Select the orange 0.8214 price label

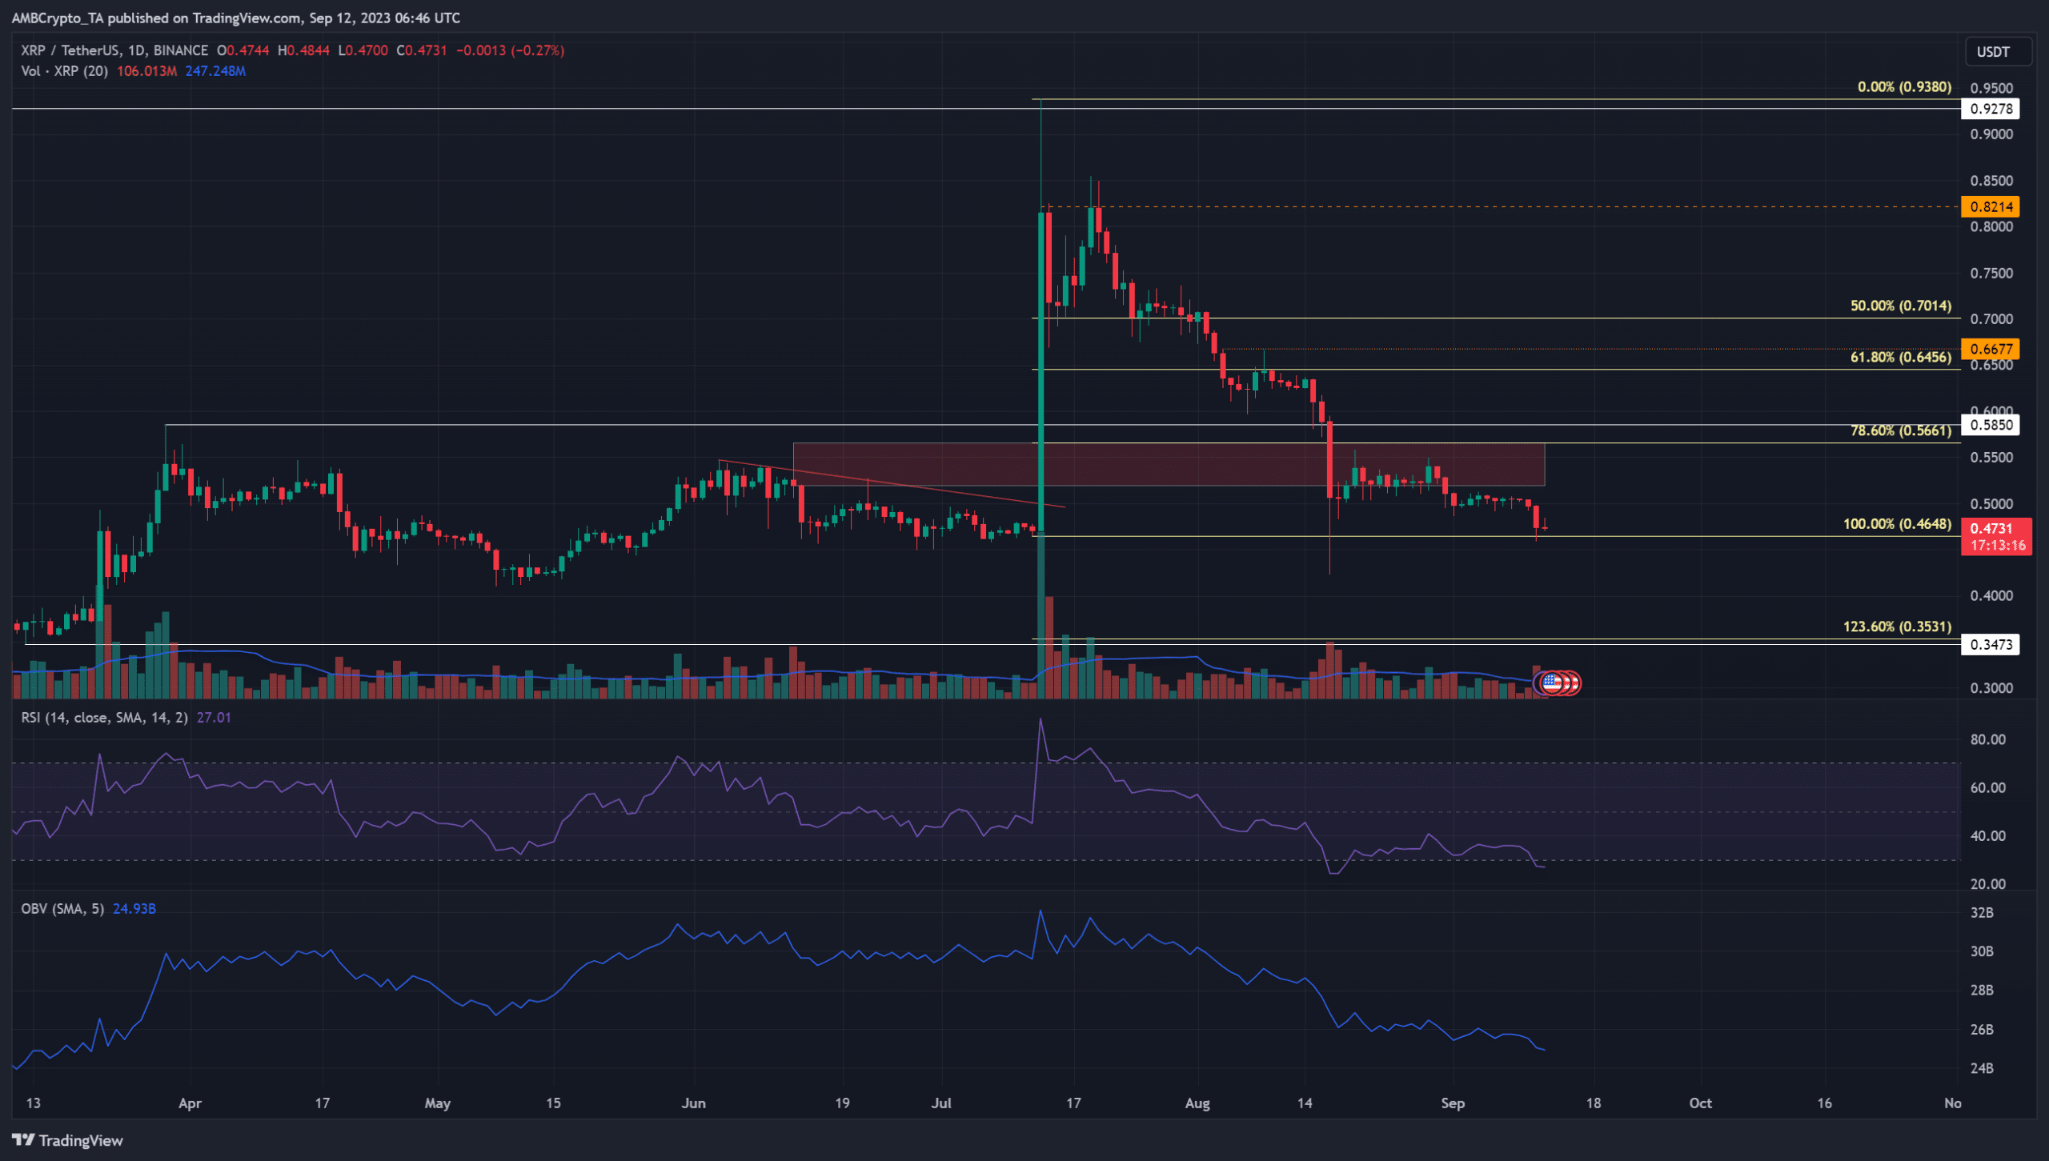[x=1991, y=206]
